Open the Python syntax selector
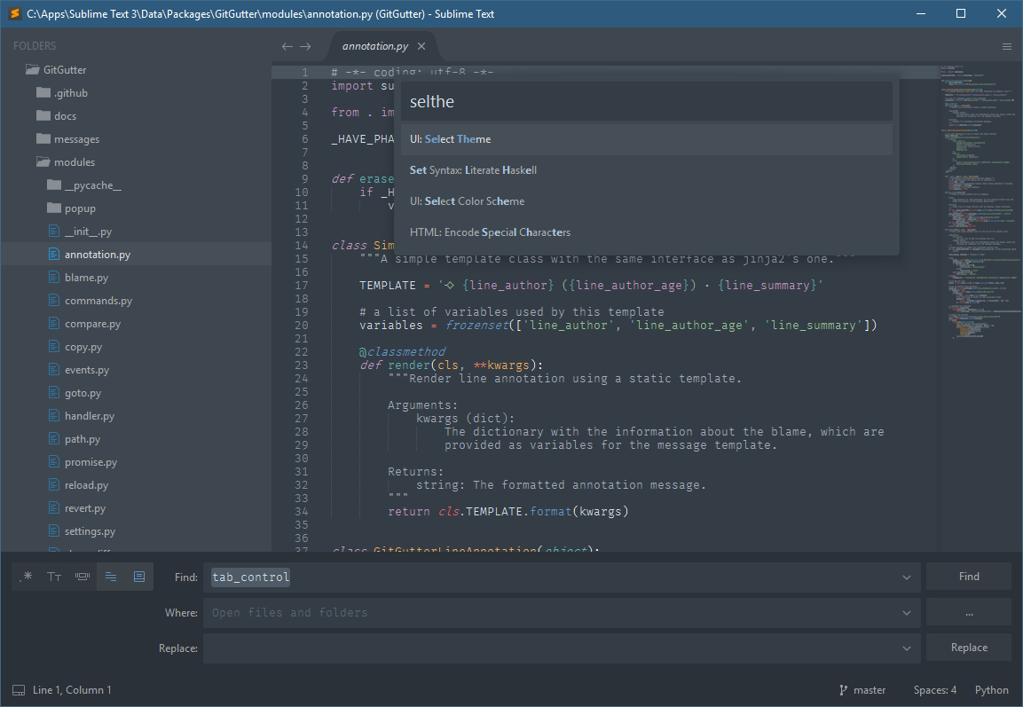This screenshot has width=1023, height=707. coord(992,690)
